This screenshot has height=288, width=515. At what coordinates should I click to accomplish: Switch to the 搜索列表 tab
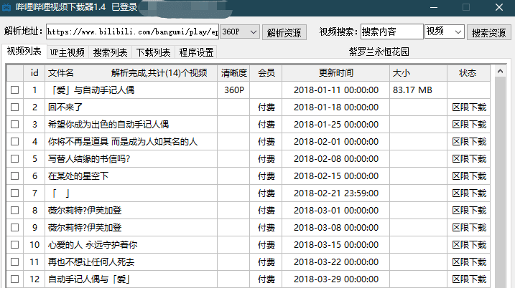[111, 52]
